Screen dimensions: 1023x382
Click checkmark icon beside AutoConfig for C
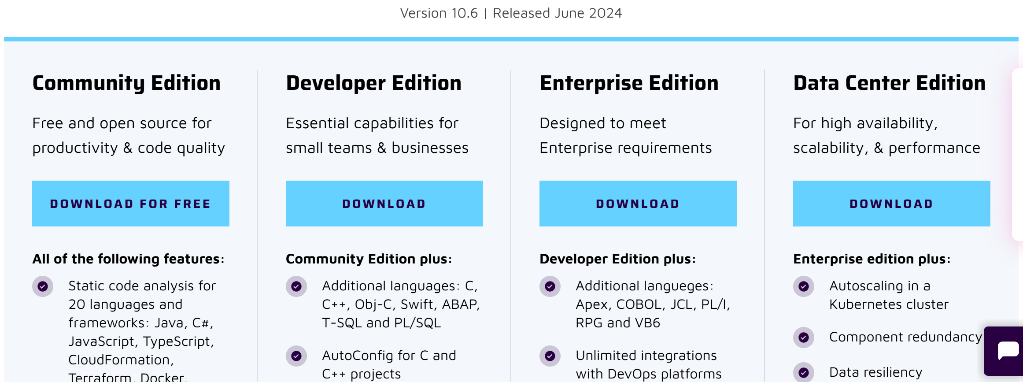point(296,356)
